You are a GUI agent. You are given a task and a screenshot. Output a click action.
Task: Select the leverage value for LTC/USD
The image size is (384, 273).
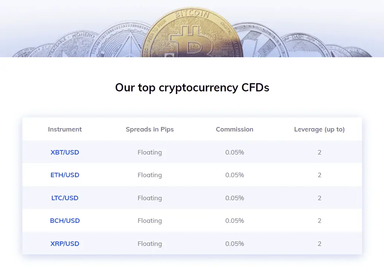click(x=319, y=198)
